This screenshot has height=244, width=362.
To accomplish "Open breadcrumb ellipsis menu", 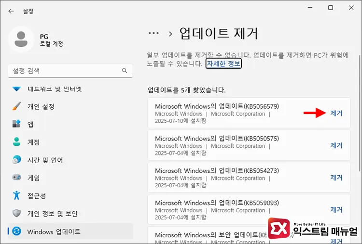I will 153,33.
